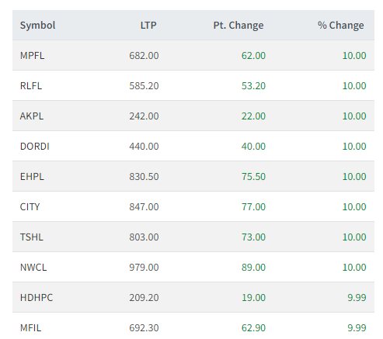This screenshot has height=339, width=383.
Task: Open the NWCL stock symbol
Action: [33, 267]
